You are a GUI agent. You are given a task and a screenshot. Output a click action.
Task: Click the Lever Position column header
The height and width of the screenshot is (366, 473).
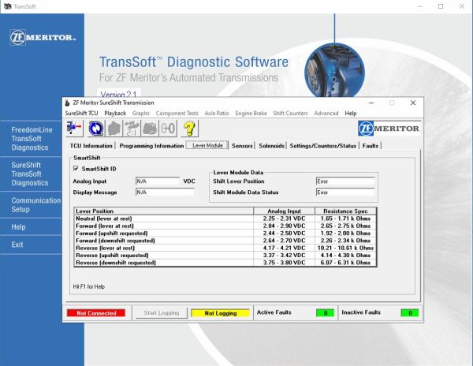[x=164, y=211]
